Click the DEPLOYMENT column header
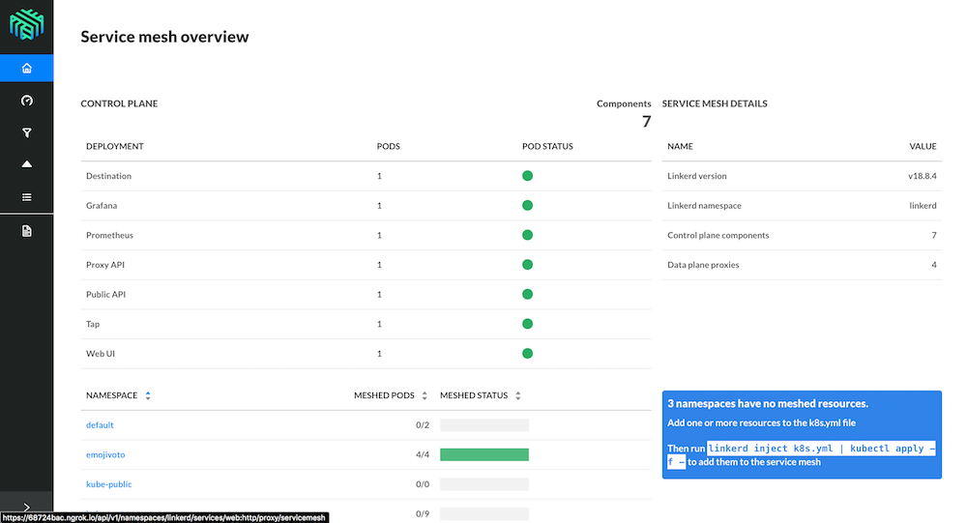 point(115,146)
